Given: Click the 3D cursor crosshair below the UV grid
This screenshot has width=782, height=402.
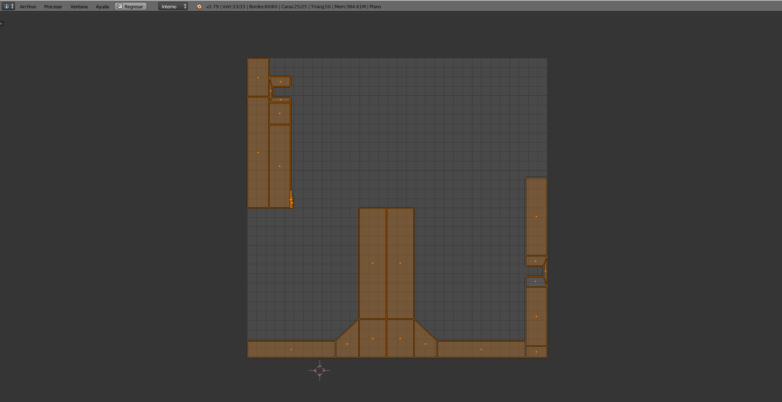Looking at the screenshot, I should click(x=320, y=370).
